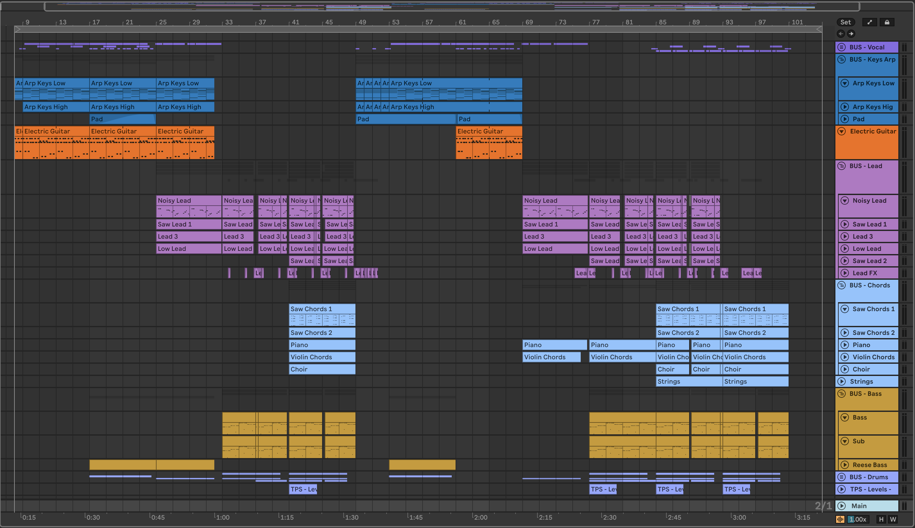Click the Main track play icon
Image resolution: width=915 pixels, height=528 pixels.
point(842,506)
